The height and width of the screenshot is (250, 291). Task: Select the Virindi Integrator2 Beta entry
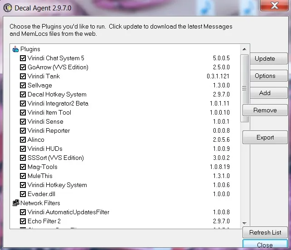(58, 103)
